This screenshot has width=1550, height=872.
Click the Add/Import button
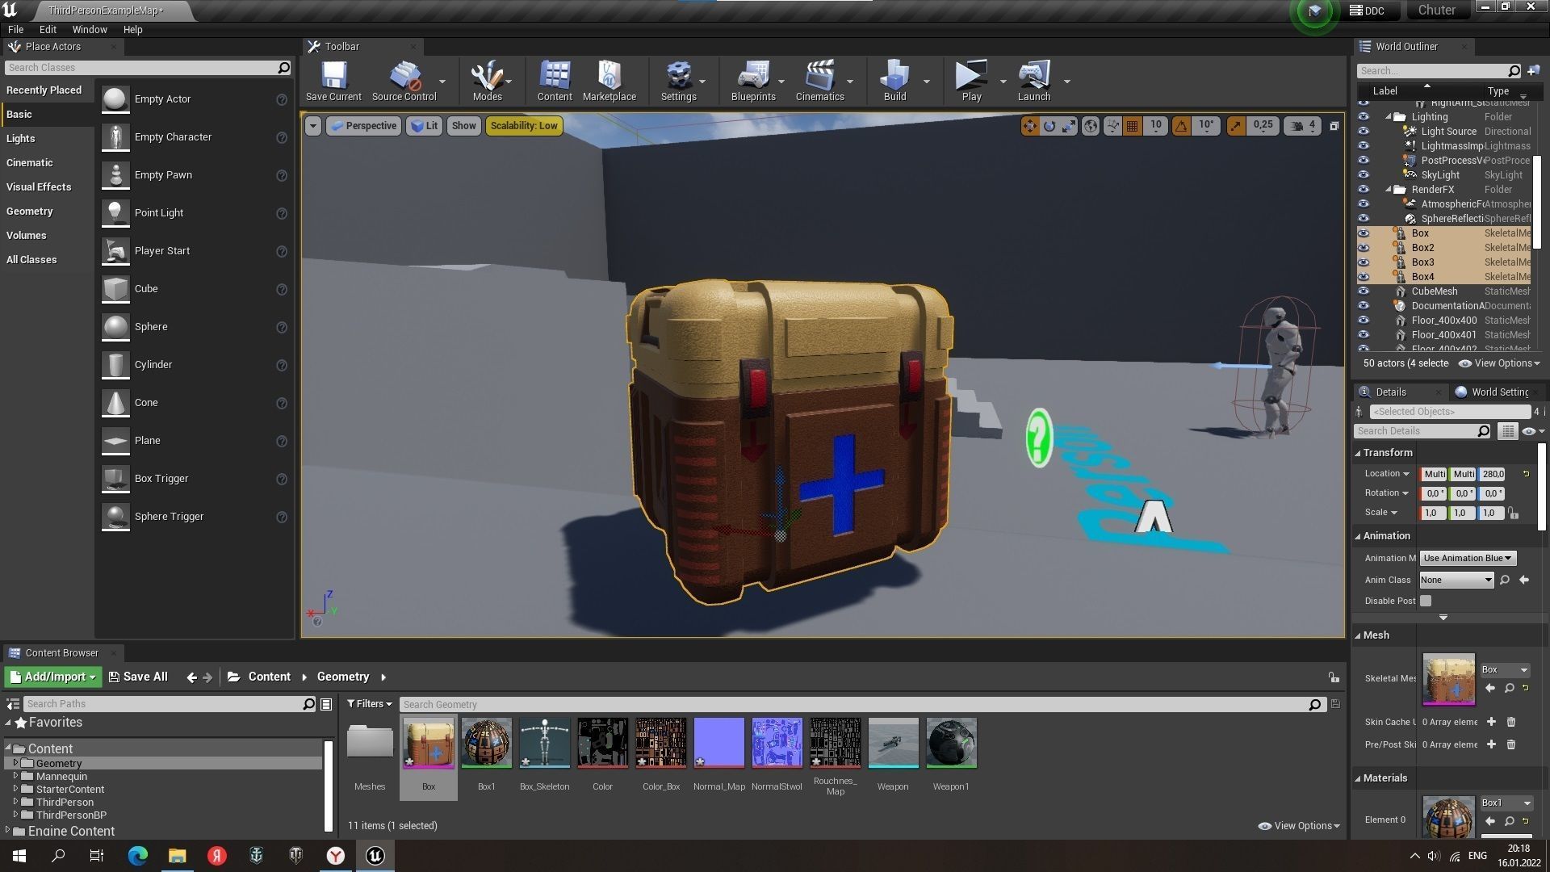point(52,677)
